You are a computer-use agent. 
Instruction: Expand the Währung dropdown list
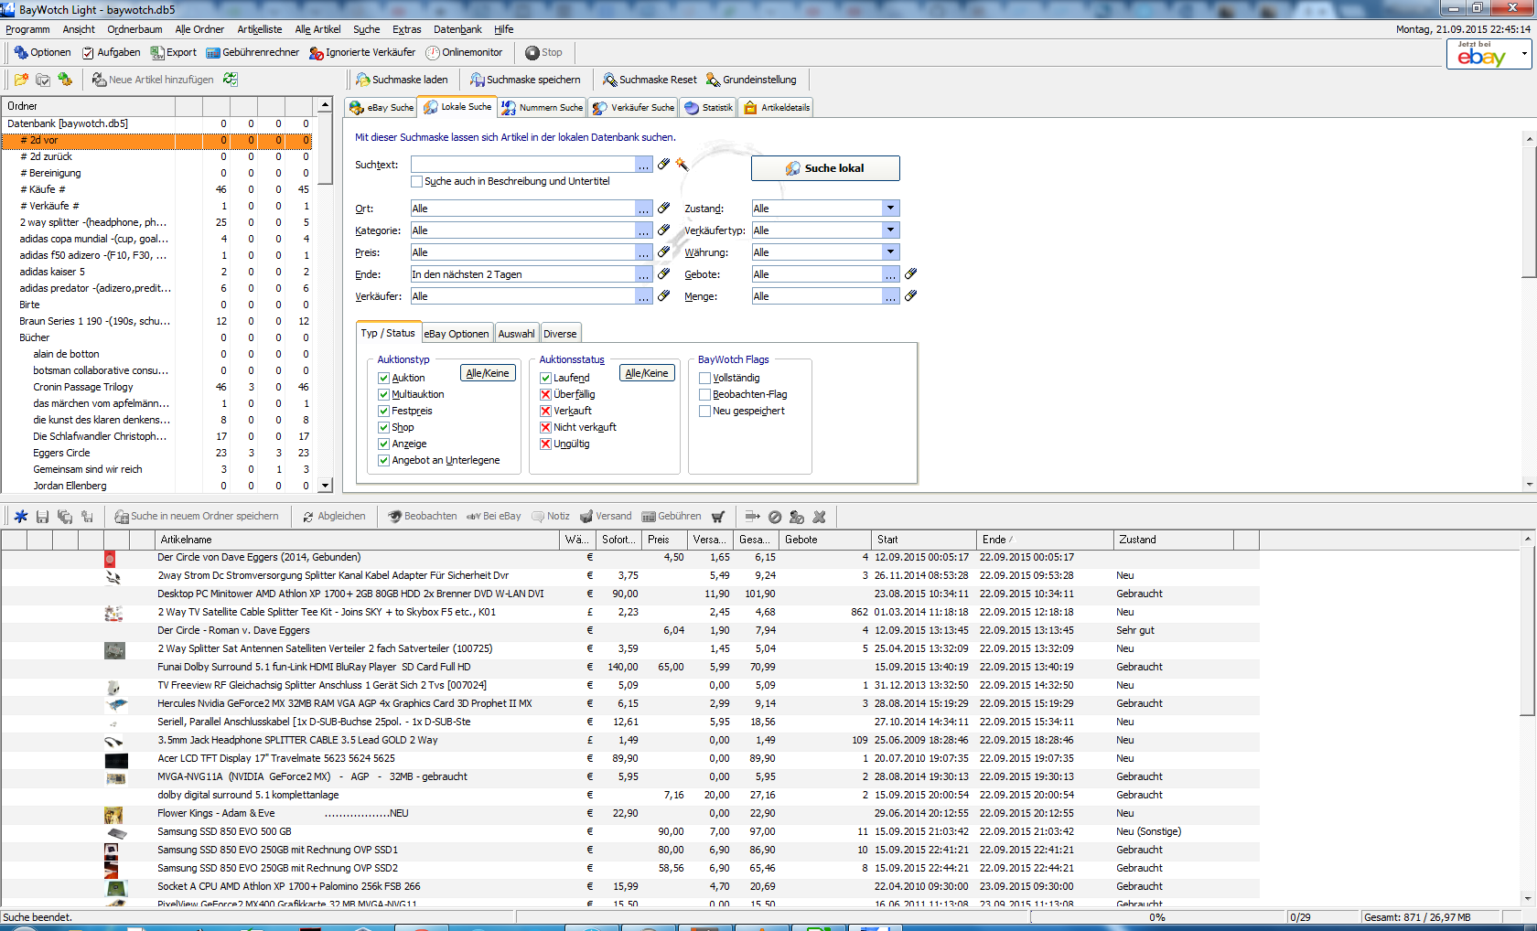point(890,252)
